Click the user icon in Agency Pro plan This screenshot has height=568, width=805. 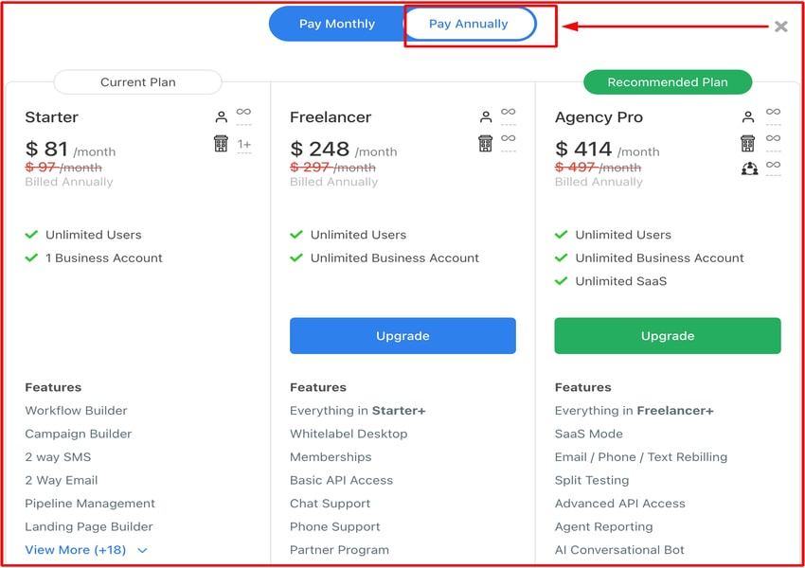pos(749,117)
